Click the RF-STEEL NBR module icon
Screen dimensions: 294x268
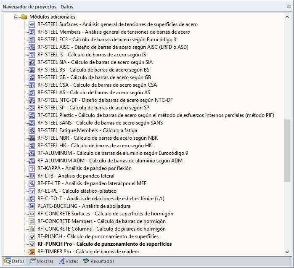point(32,138)
